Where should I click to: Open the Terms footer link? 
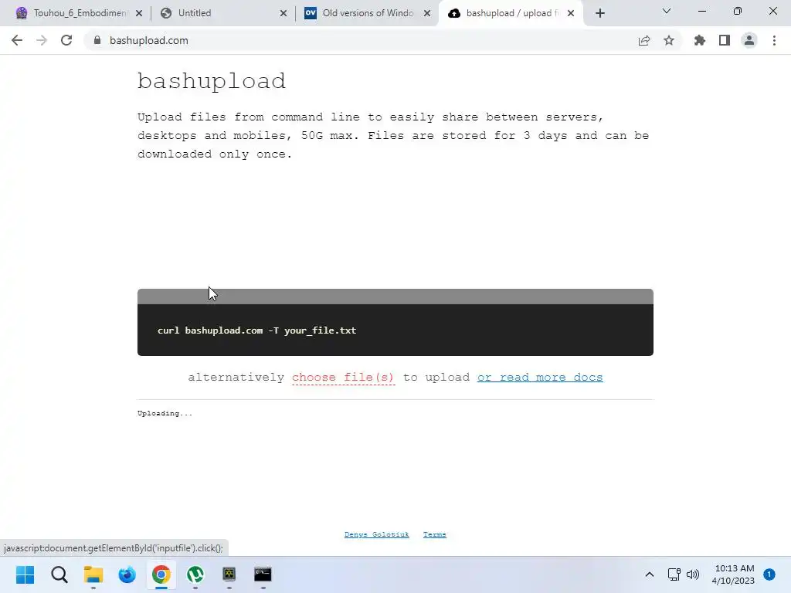435,534
